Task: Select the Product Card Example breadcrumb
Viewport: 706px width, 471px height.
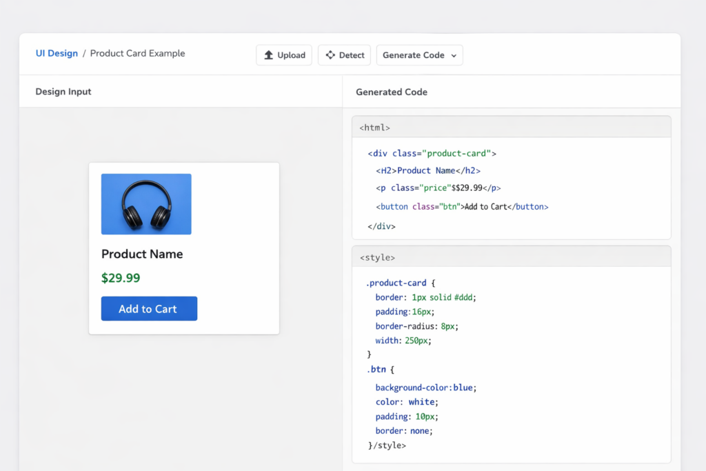Action: click(137, 53)
